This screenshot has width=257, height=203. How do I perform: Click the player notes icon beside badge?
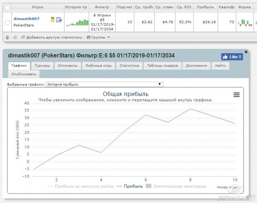(59, 20)
